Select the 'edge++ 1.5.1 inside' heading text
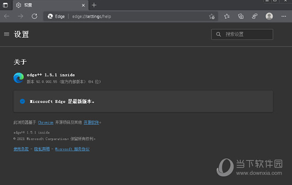This screenshot has height=185, width=292. 51,75
